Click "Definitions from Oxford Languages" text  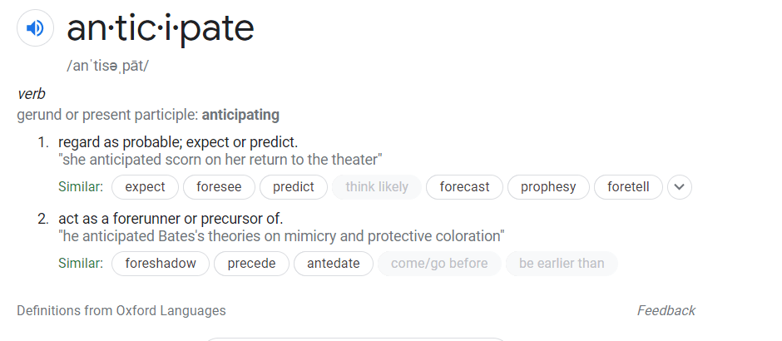pyautogui.click(x=121, y=310)
